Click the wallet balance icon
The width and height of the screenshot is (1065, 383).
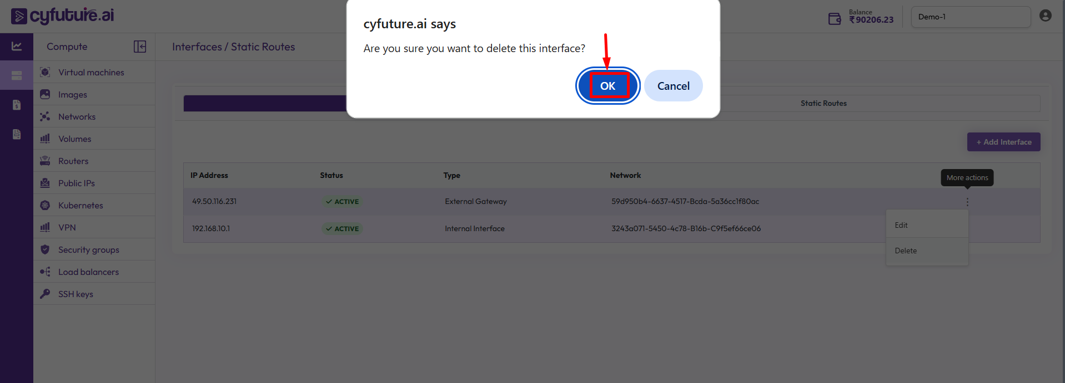coord(835,19)
